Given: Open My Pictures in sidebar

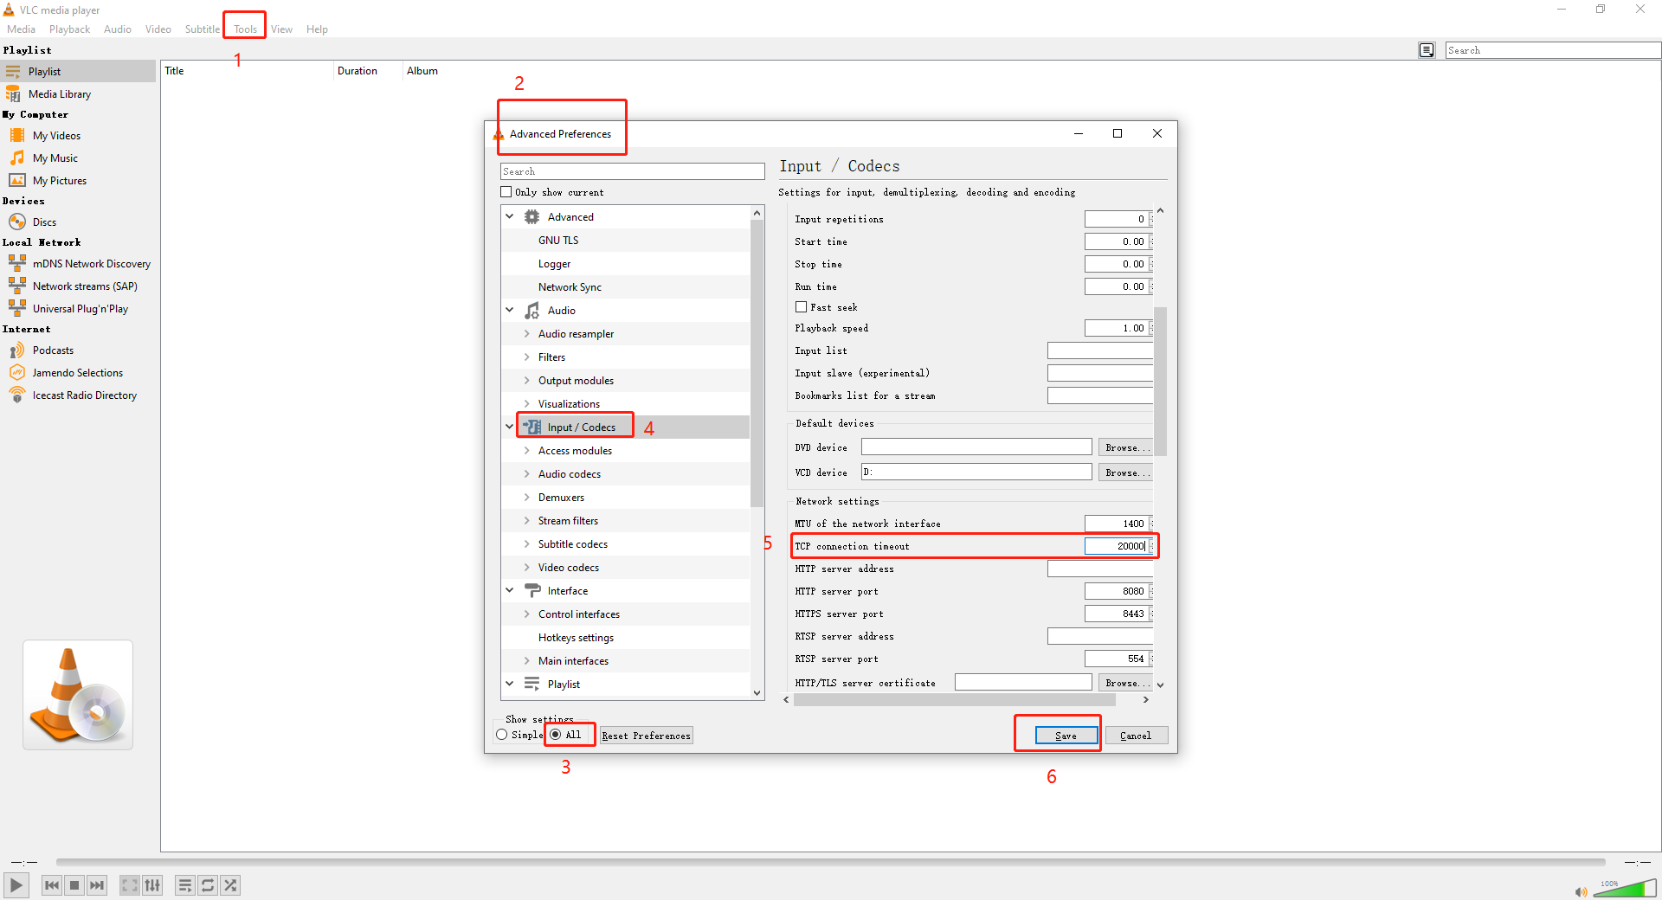Looking at the screenshot, I should tap(59, 180).
